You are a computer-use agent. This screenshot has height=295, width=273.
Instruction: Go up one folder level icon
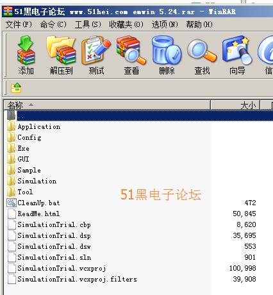tap(16, 88)
